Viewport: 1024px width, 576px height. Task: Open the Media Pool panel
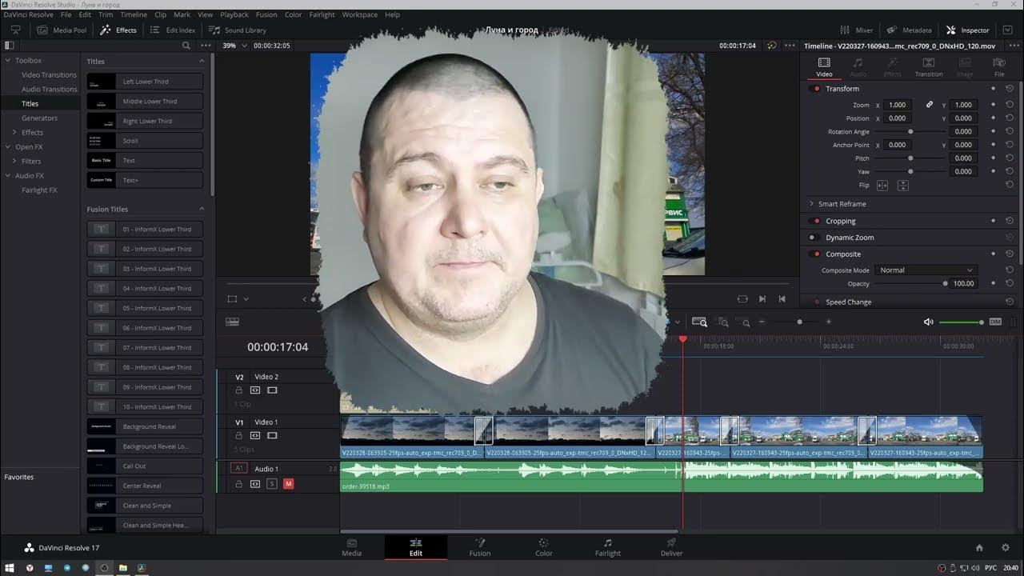click(61, 30)
